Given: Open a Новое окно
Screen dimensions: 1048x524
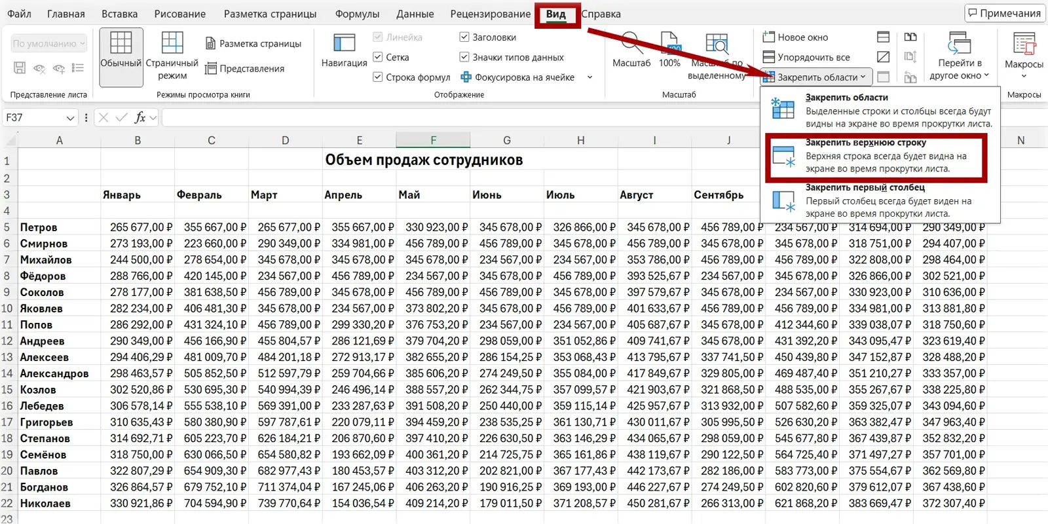Looking at the screenshot, I should pos(795,37).
